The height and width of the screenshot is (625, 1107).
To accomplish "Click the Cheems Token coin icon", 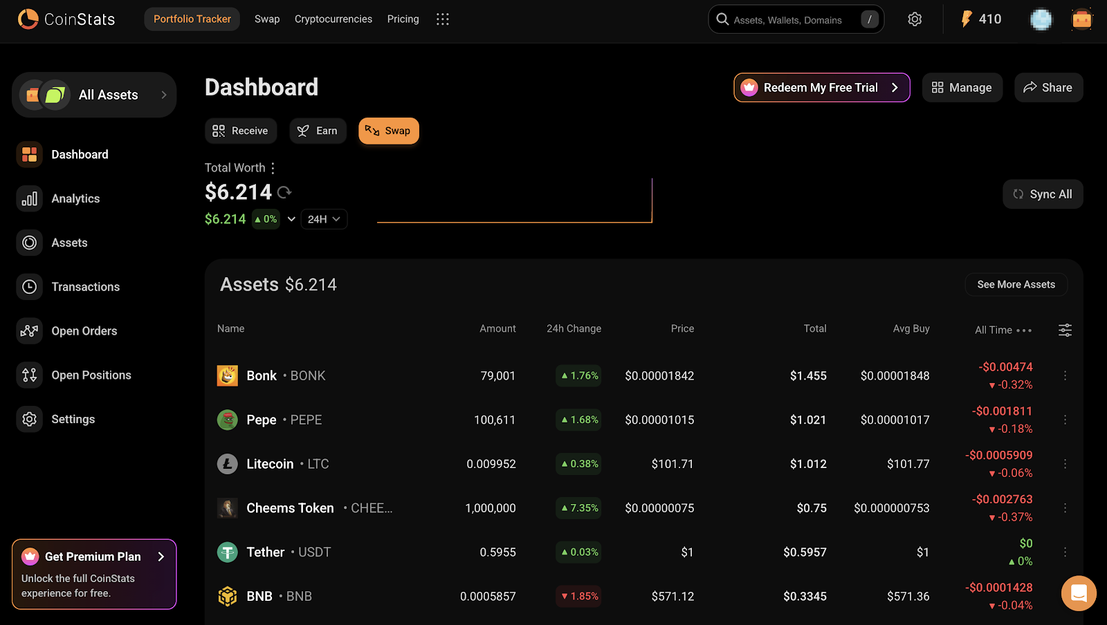I will point(228,508).
